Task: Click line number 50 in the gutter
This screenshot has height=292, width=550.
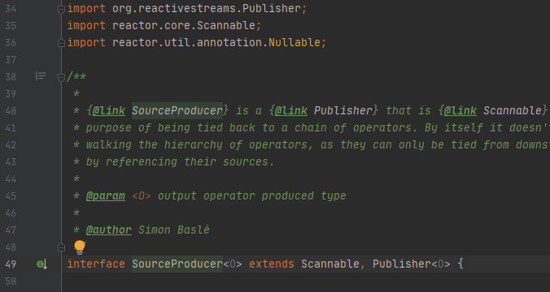Action: pyautogui.click(x=11, y=281)
